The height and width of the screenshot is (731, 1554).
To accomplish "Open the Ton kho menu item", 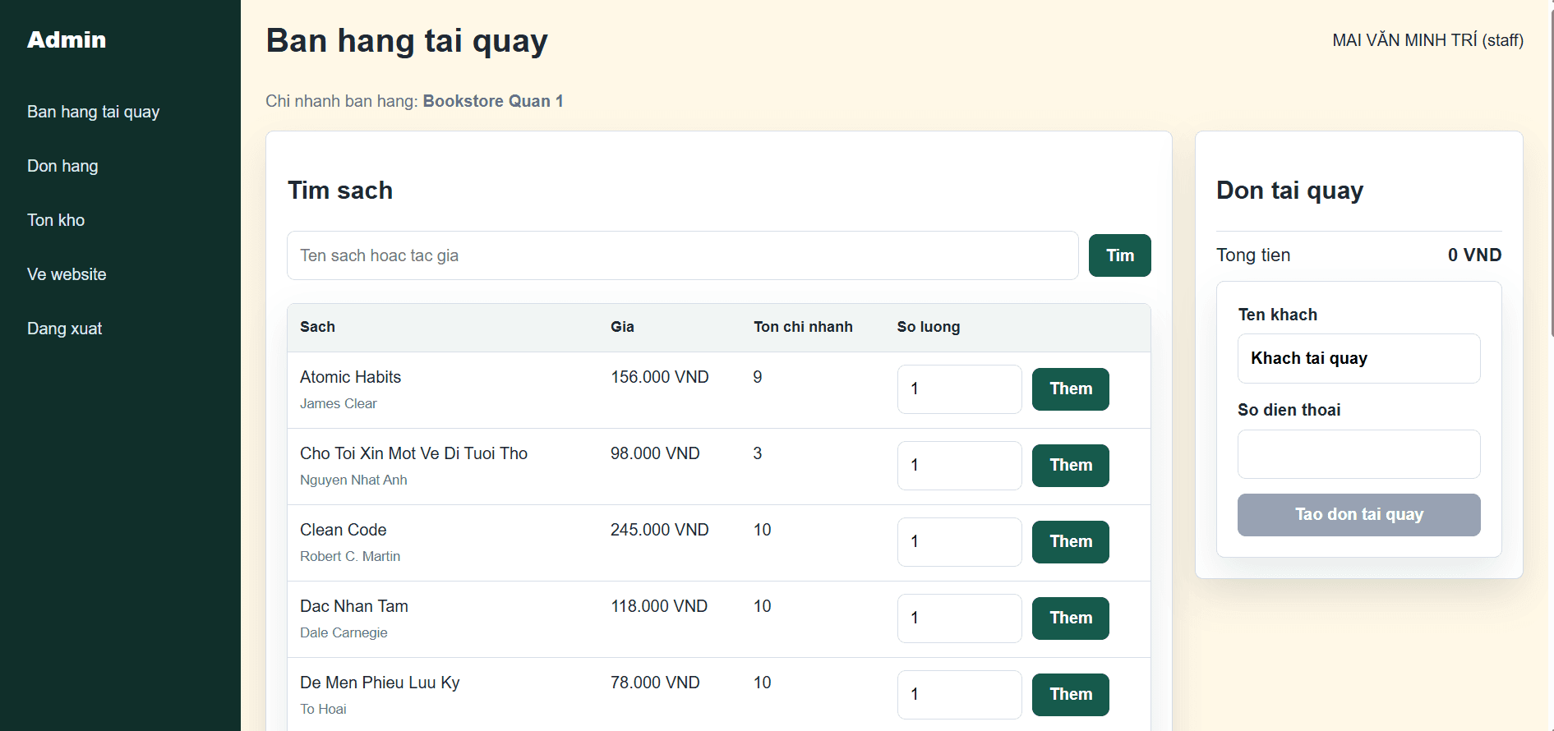I will 56,220.
